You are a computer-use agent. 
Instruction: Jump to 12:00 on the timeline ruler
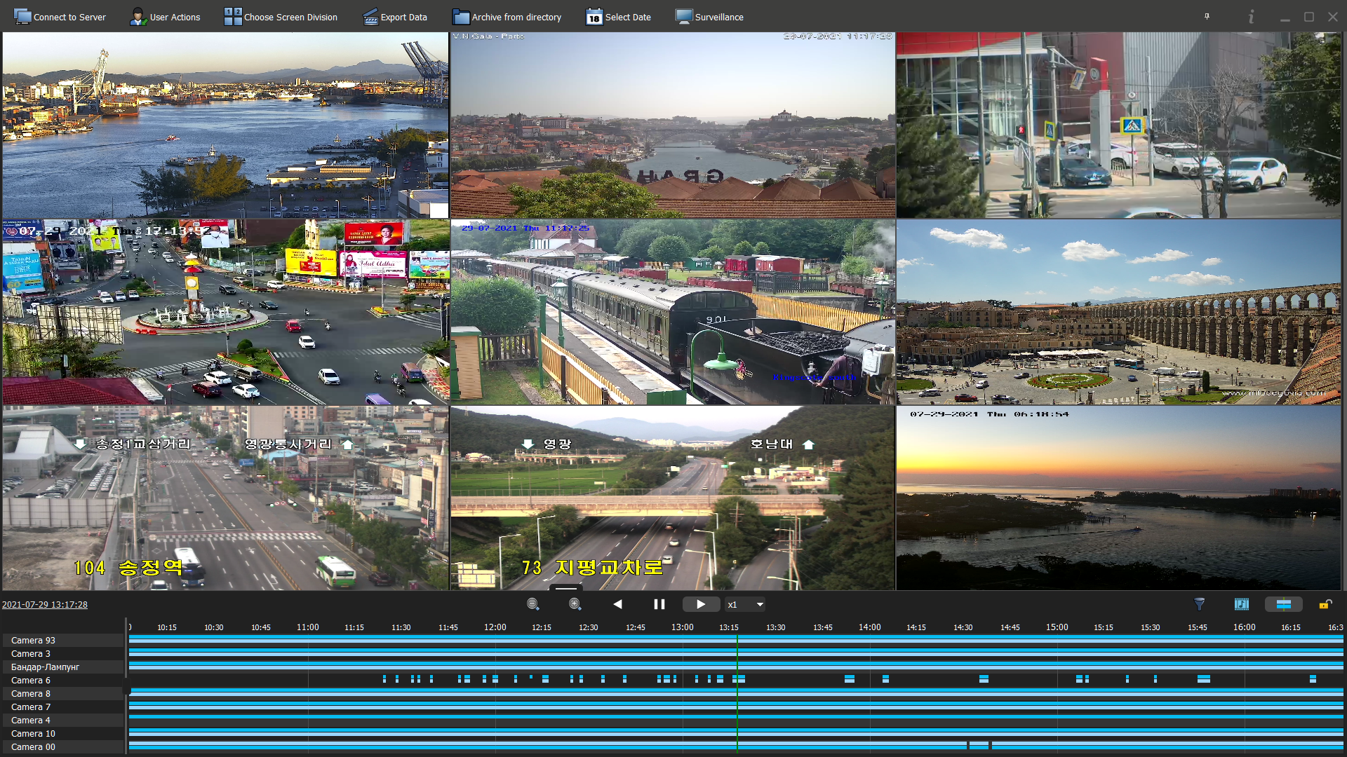point(495,627)
